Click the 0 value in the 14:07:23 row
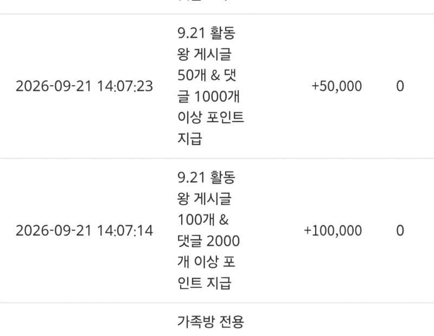Viewport: 434px width, 336px height. pos(400,86)
